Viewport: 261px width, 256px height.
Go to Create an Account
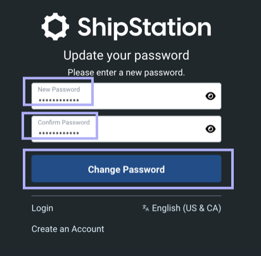[68, 229]
